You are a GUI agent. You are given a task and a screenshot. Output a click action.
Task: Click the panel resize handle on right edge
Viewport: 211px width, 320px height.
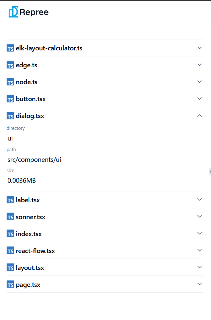(x=210, y=172)
